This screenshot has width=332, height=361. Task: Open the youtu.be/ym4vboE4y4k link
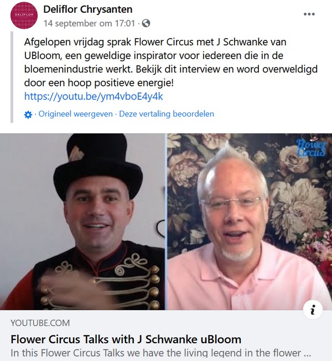[94, 96]
